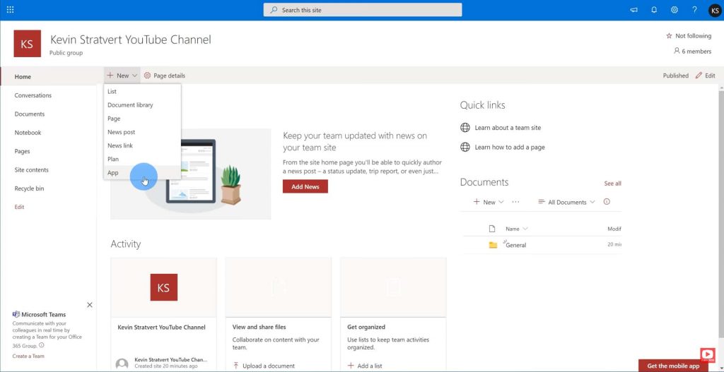Click See all in the Documents section
Image resolution: width=724 pixels, height=372 pixels.
(612, 184)
